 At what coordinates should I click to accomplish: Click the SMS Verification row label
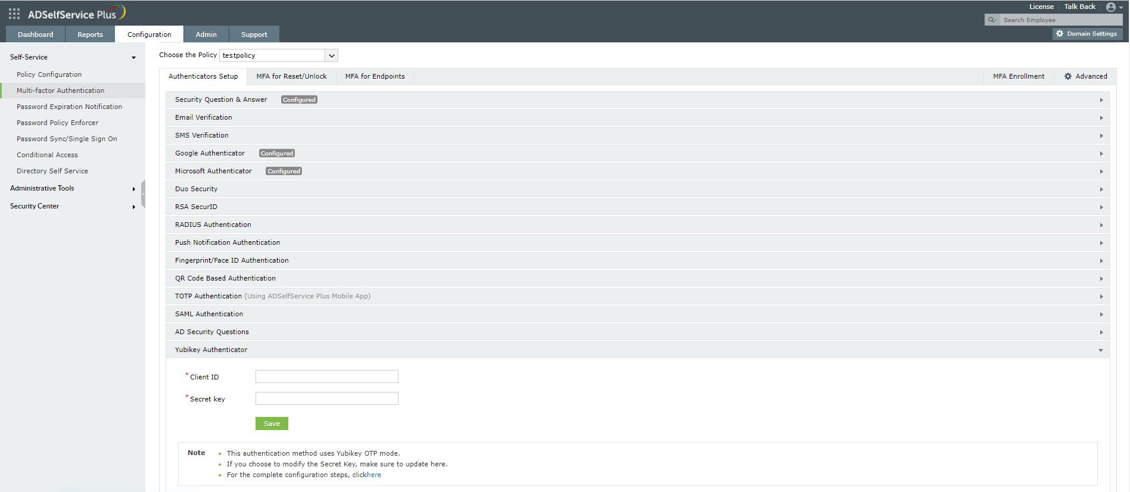202,136
